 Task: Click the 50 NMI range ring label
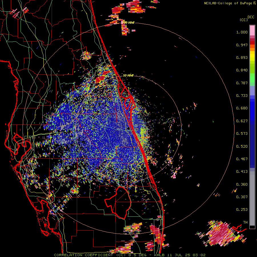pos(128,76)
